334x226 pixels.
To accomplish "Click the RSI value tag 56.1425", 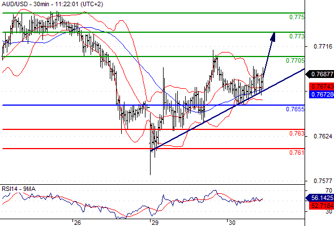I will pos(320,198).
